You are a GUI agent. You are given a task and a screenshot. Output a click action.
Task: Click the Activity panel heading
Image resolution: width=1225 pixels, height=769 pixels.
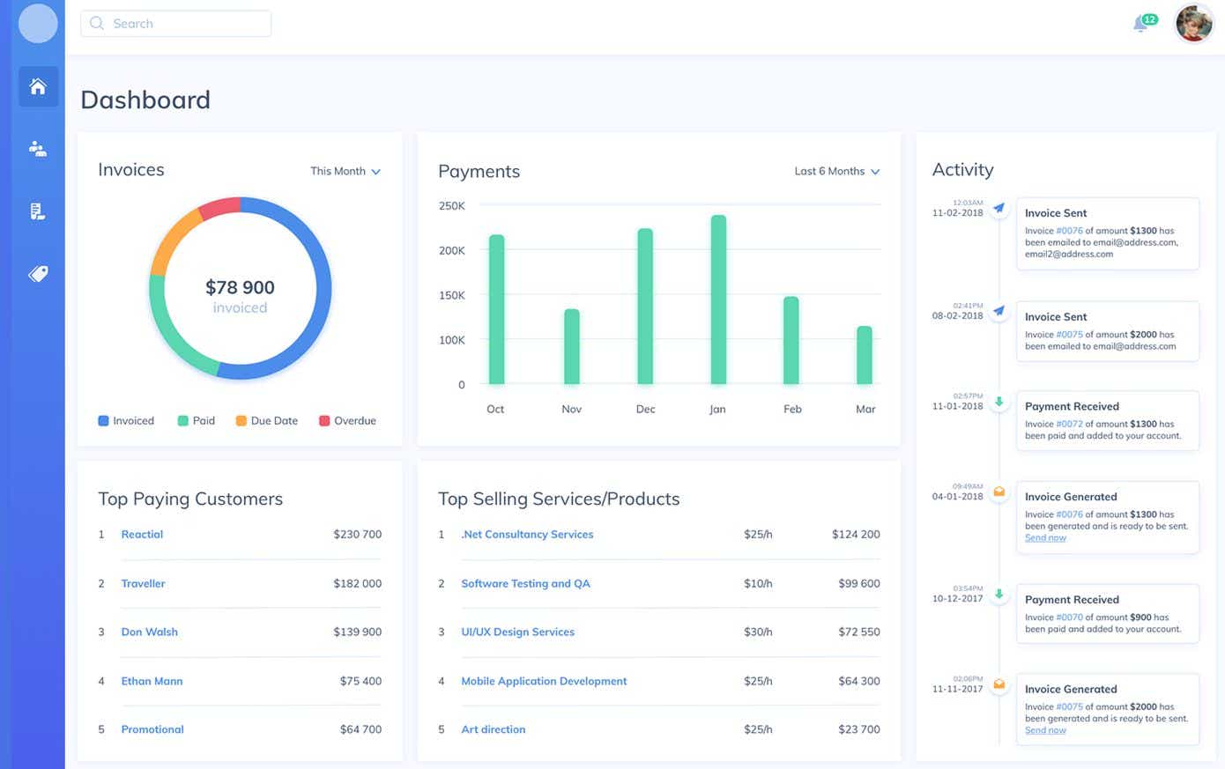coord(962,170)
